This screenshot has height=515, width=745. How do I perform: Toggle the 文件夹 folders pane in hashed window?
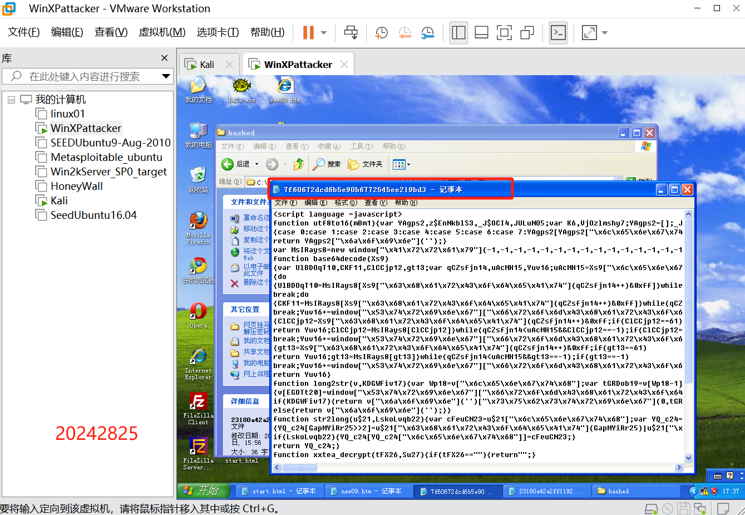click(365, 164)
